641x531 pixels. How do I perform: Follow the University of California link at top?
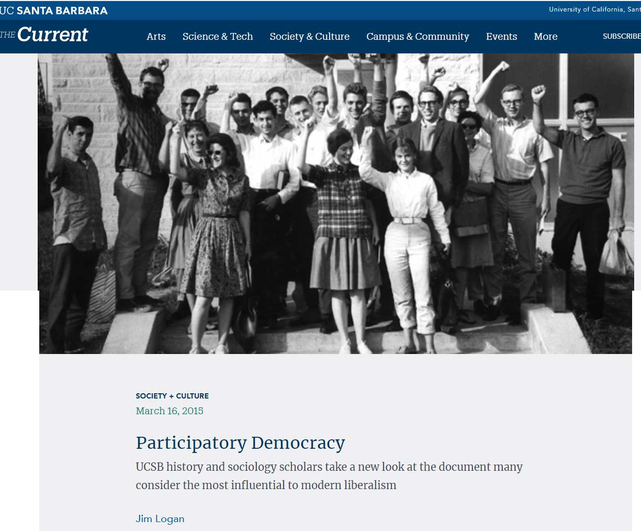(594, 9)
